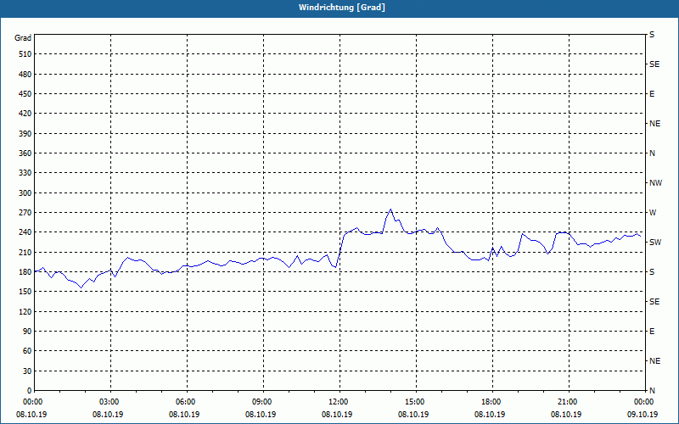This screenshot has width=679, height=424.
Task: Click the NE compass label at the 390 level
Action: coord(654,123)
